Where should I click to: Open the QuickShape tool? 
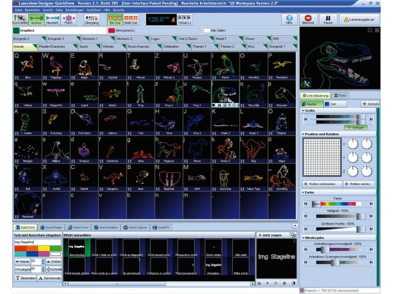pos(52,227)
